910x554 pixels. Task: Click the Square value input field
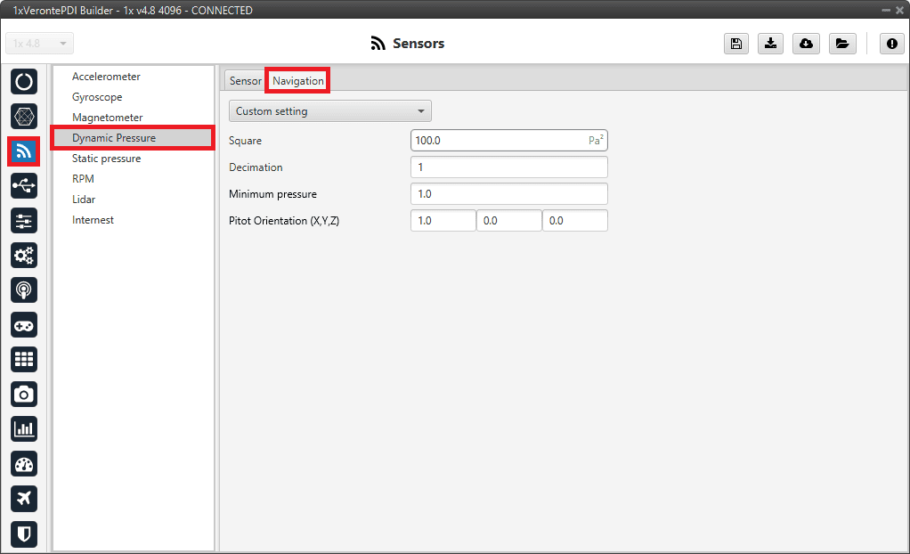point(497,141)
